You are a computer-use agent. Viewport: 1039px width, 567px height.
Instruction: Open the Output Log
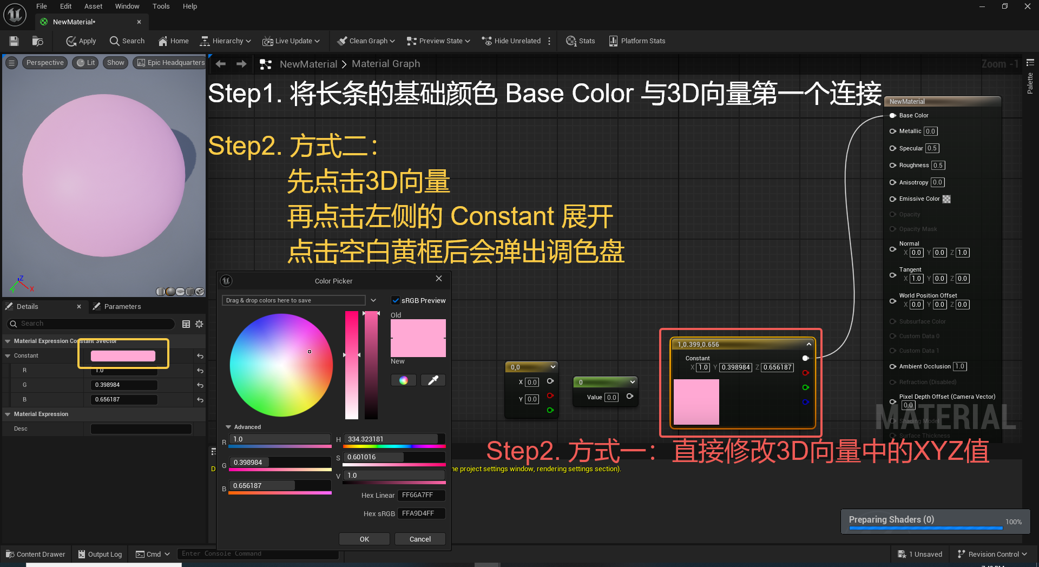coord(100,554)
